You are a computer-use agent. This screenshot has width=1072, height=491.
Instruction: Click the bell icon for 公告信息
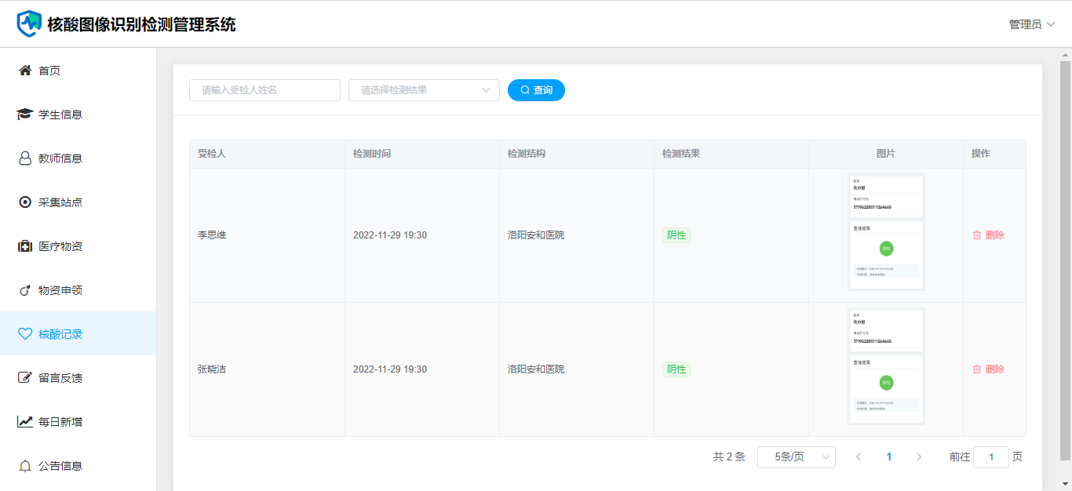pos(25,466)
